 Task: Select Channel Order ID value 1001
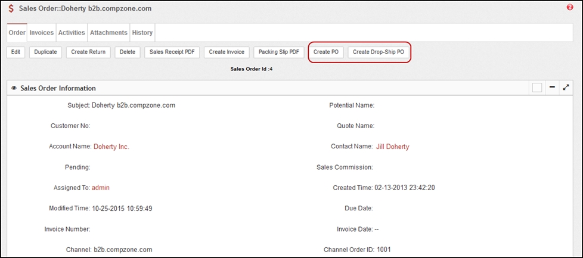click(384, 250)
